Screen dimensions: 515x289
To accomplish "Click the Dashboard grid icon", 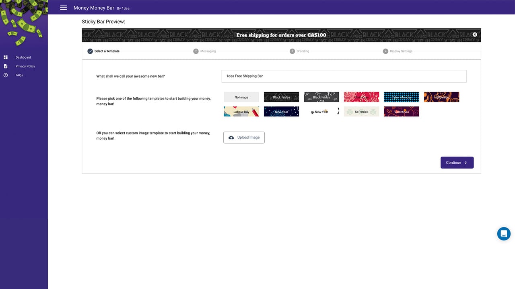I will 6,57.
